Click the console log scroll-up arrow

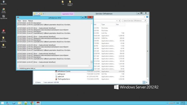coord(92,23)
